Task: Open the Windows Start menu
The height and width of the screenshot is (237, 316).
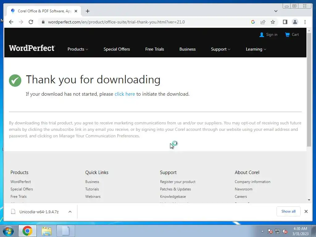Action: pyautogui.click(x=8, y=231)
